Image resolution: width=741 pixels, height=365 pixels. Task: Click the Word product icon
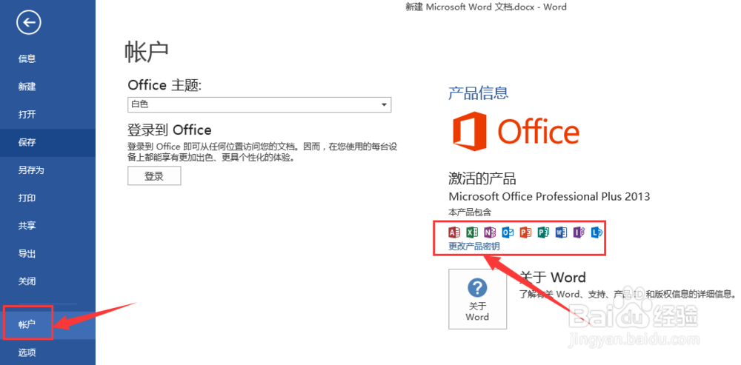pos(561,232)
